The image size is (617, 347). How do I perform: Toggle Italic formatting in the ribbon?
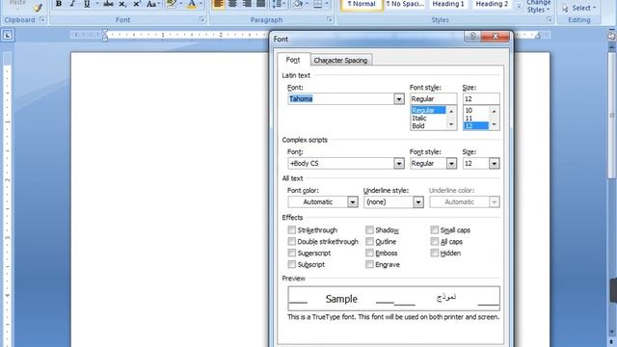pyautogui.click(x=72, y=4)
